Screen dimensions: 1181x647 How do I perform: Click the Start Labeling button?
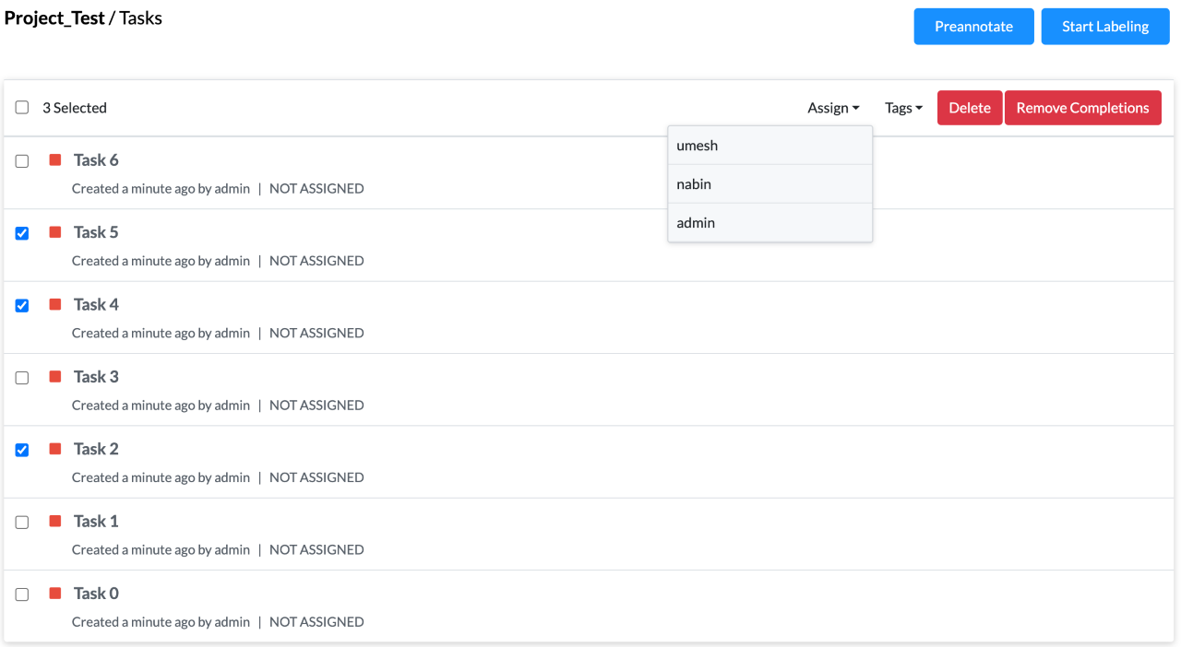(x=1105, y=27)
